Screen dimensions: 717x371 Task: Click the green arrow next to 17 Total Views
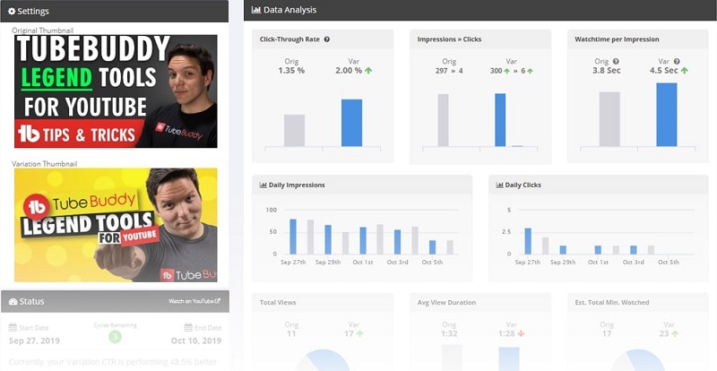point(360,333)
